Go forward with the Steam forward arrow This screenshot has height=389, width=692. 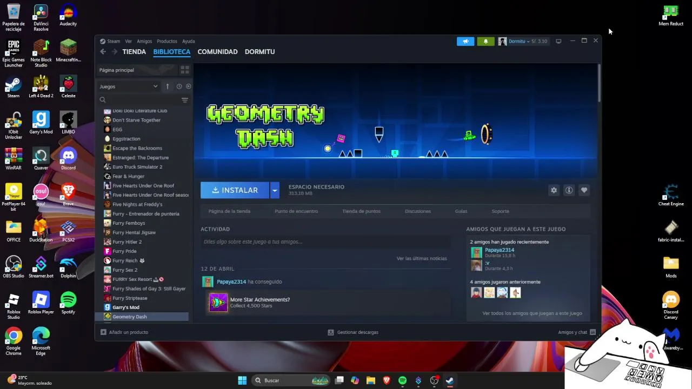(x=115, y=52)
